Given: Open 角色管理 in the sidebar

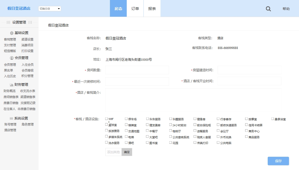Looking at the screenshot, I should (28, 124).
